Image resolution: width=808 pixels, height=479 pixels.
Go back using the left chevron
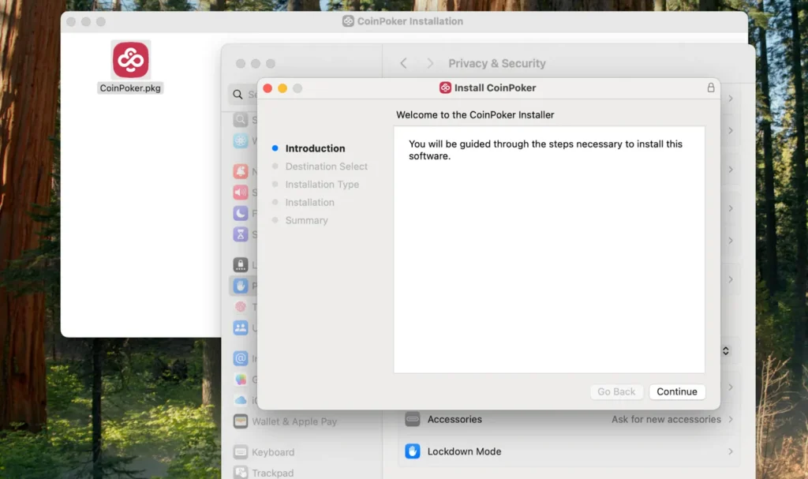click(404, 63)
